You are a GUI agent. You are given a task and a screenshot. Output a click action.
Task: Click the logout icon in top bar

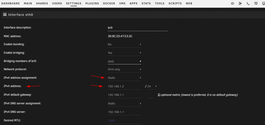click(x=240, y=3)
